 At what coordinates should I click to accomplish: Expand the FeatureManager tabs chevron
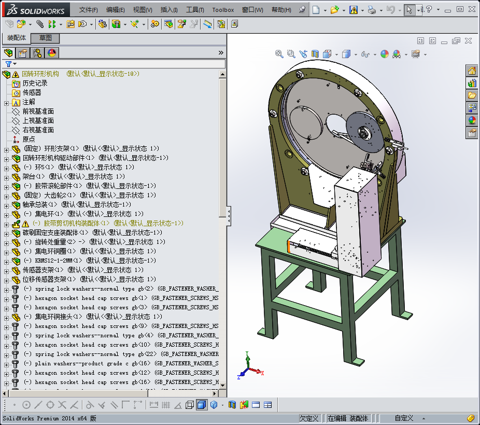tap(221, 53)
